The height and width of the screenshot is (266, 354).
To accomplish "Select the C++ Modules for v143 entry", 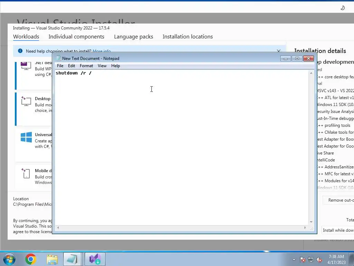I will point(335,181).
